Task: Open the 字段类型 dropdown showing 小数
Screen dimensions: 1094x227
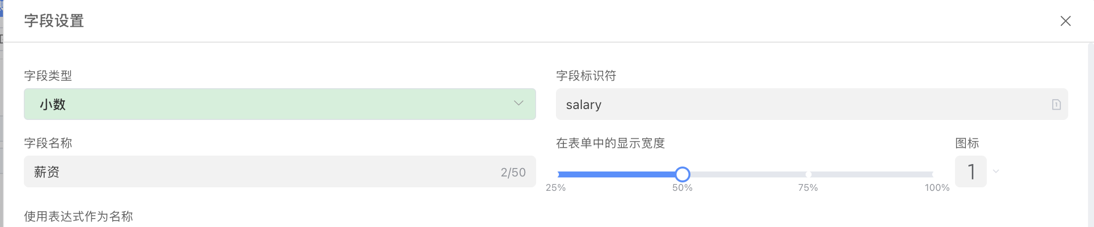Action: pos(279,104)
